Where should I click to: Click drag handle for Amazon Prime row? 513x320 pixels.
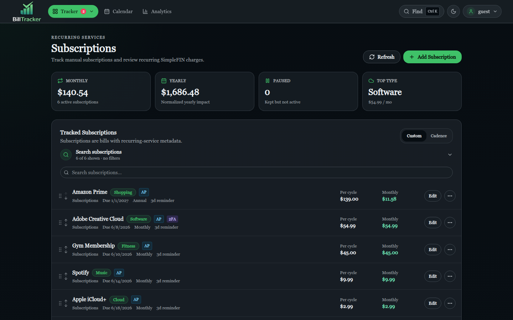(x=60, y=196)
